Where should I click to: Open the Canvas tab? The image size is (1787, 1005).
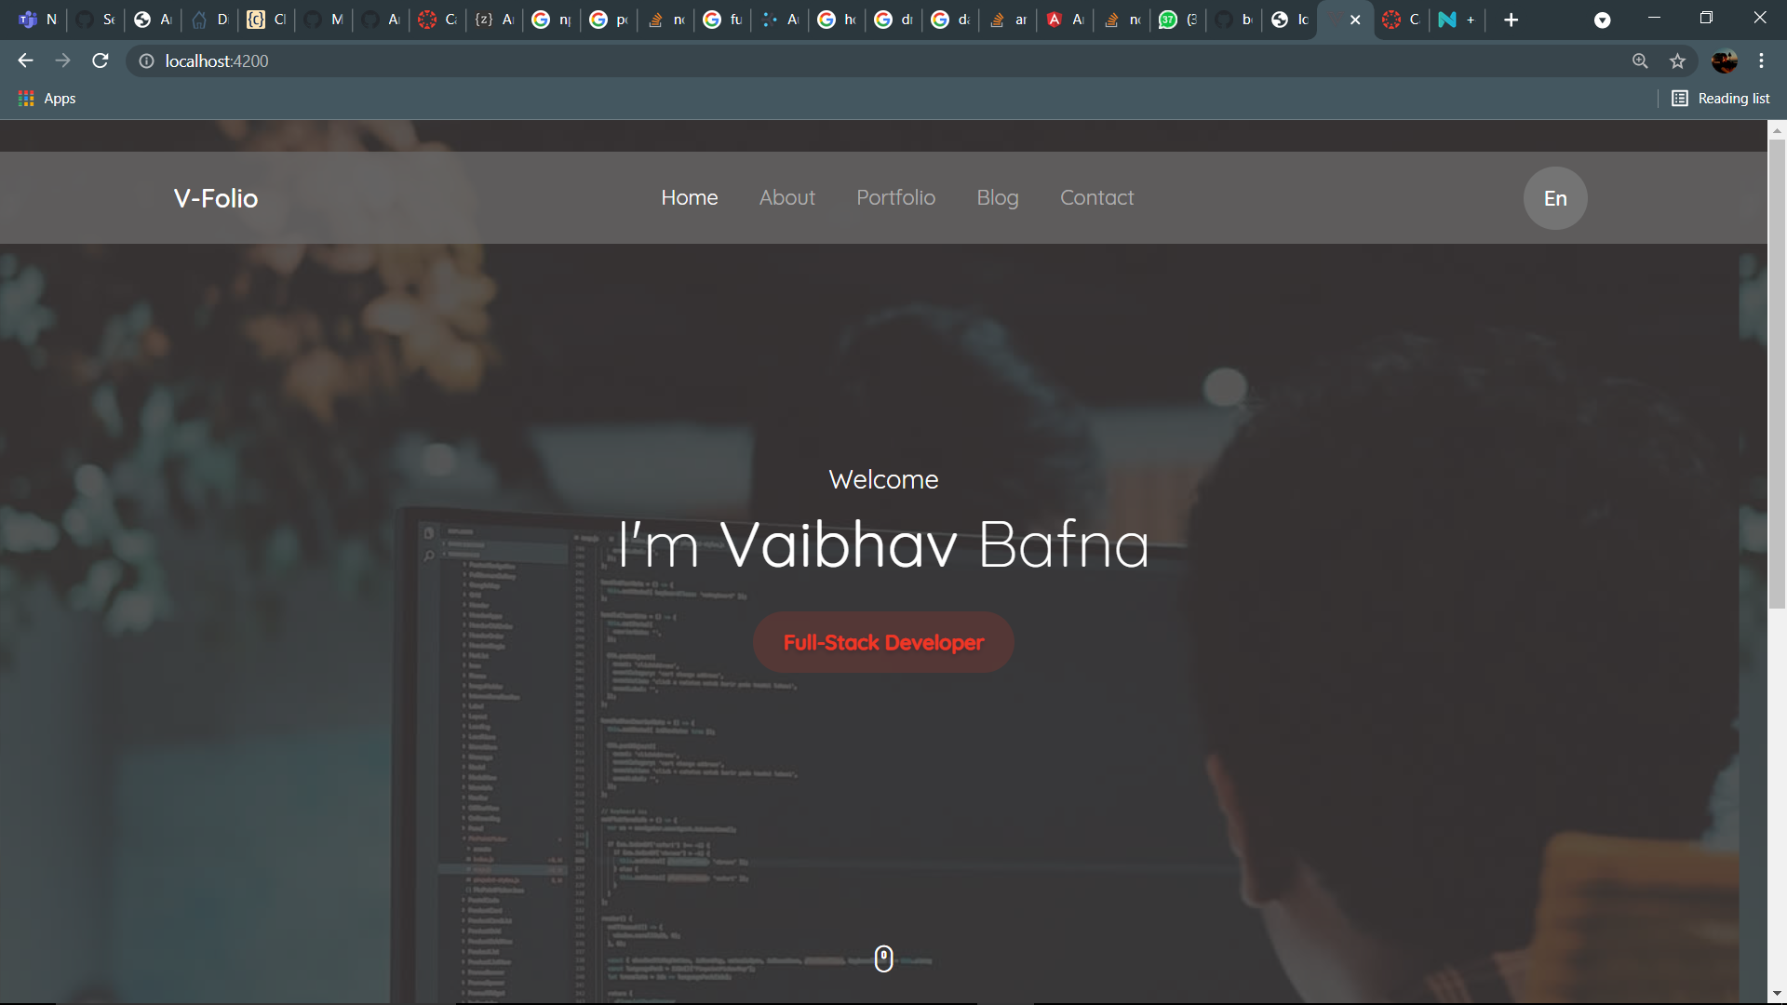[x=437, y=19]
